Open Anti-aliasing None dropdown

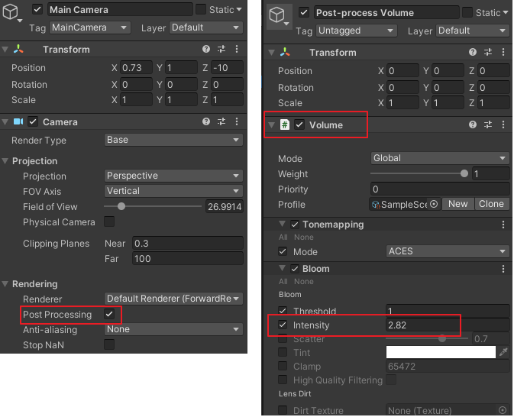coord(173,329)
